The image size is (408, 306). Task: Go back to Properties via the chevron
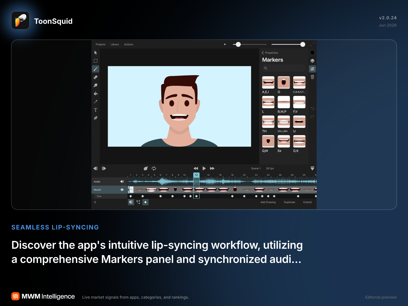[x=263, y=53]
